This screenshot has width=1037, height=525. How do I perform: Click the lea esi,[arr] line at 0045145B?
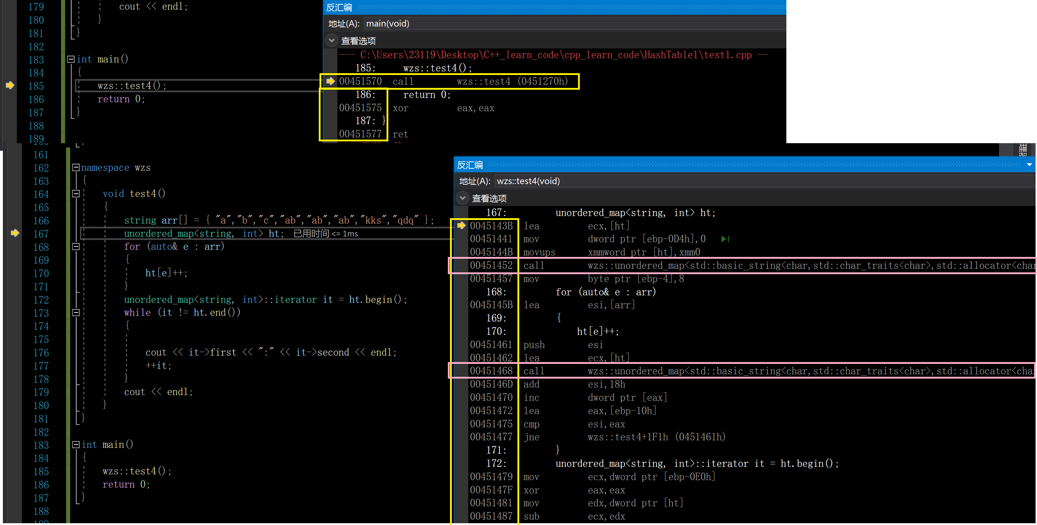pyautogui.click(x=552, y=305)
